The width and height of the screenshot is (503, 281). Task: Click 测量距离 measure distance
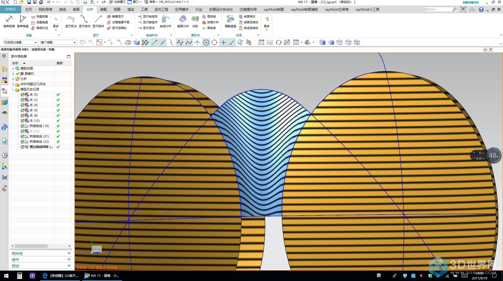point(40,16)
